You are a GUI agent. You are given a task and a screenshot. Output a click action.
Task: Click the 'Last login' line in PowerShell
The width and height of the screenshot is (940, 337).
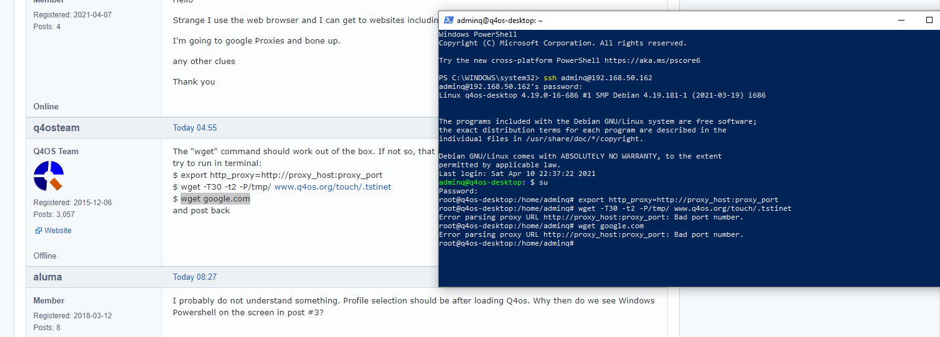click(517, 173)
